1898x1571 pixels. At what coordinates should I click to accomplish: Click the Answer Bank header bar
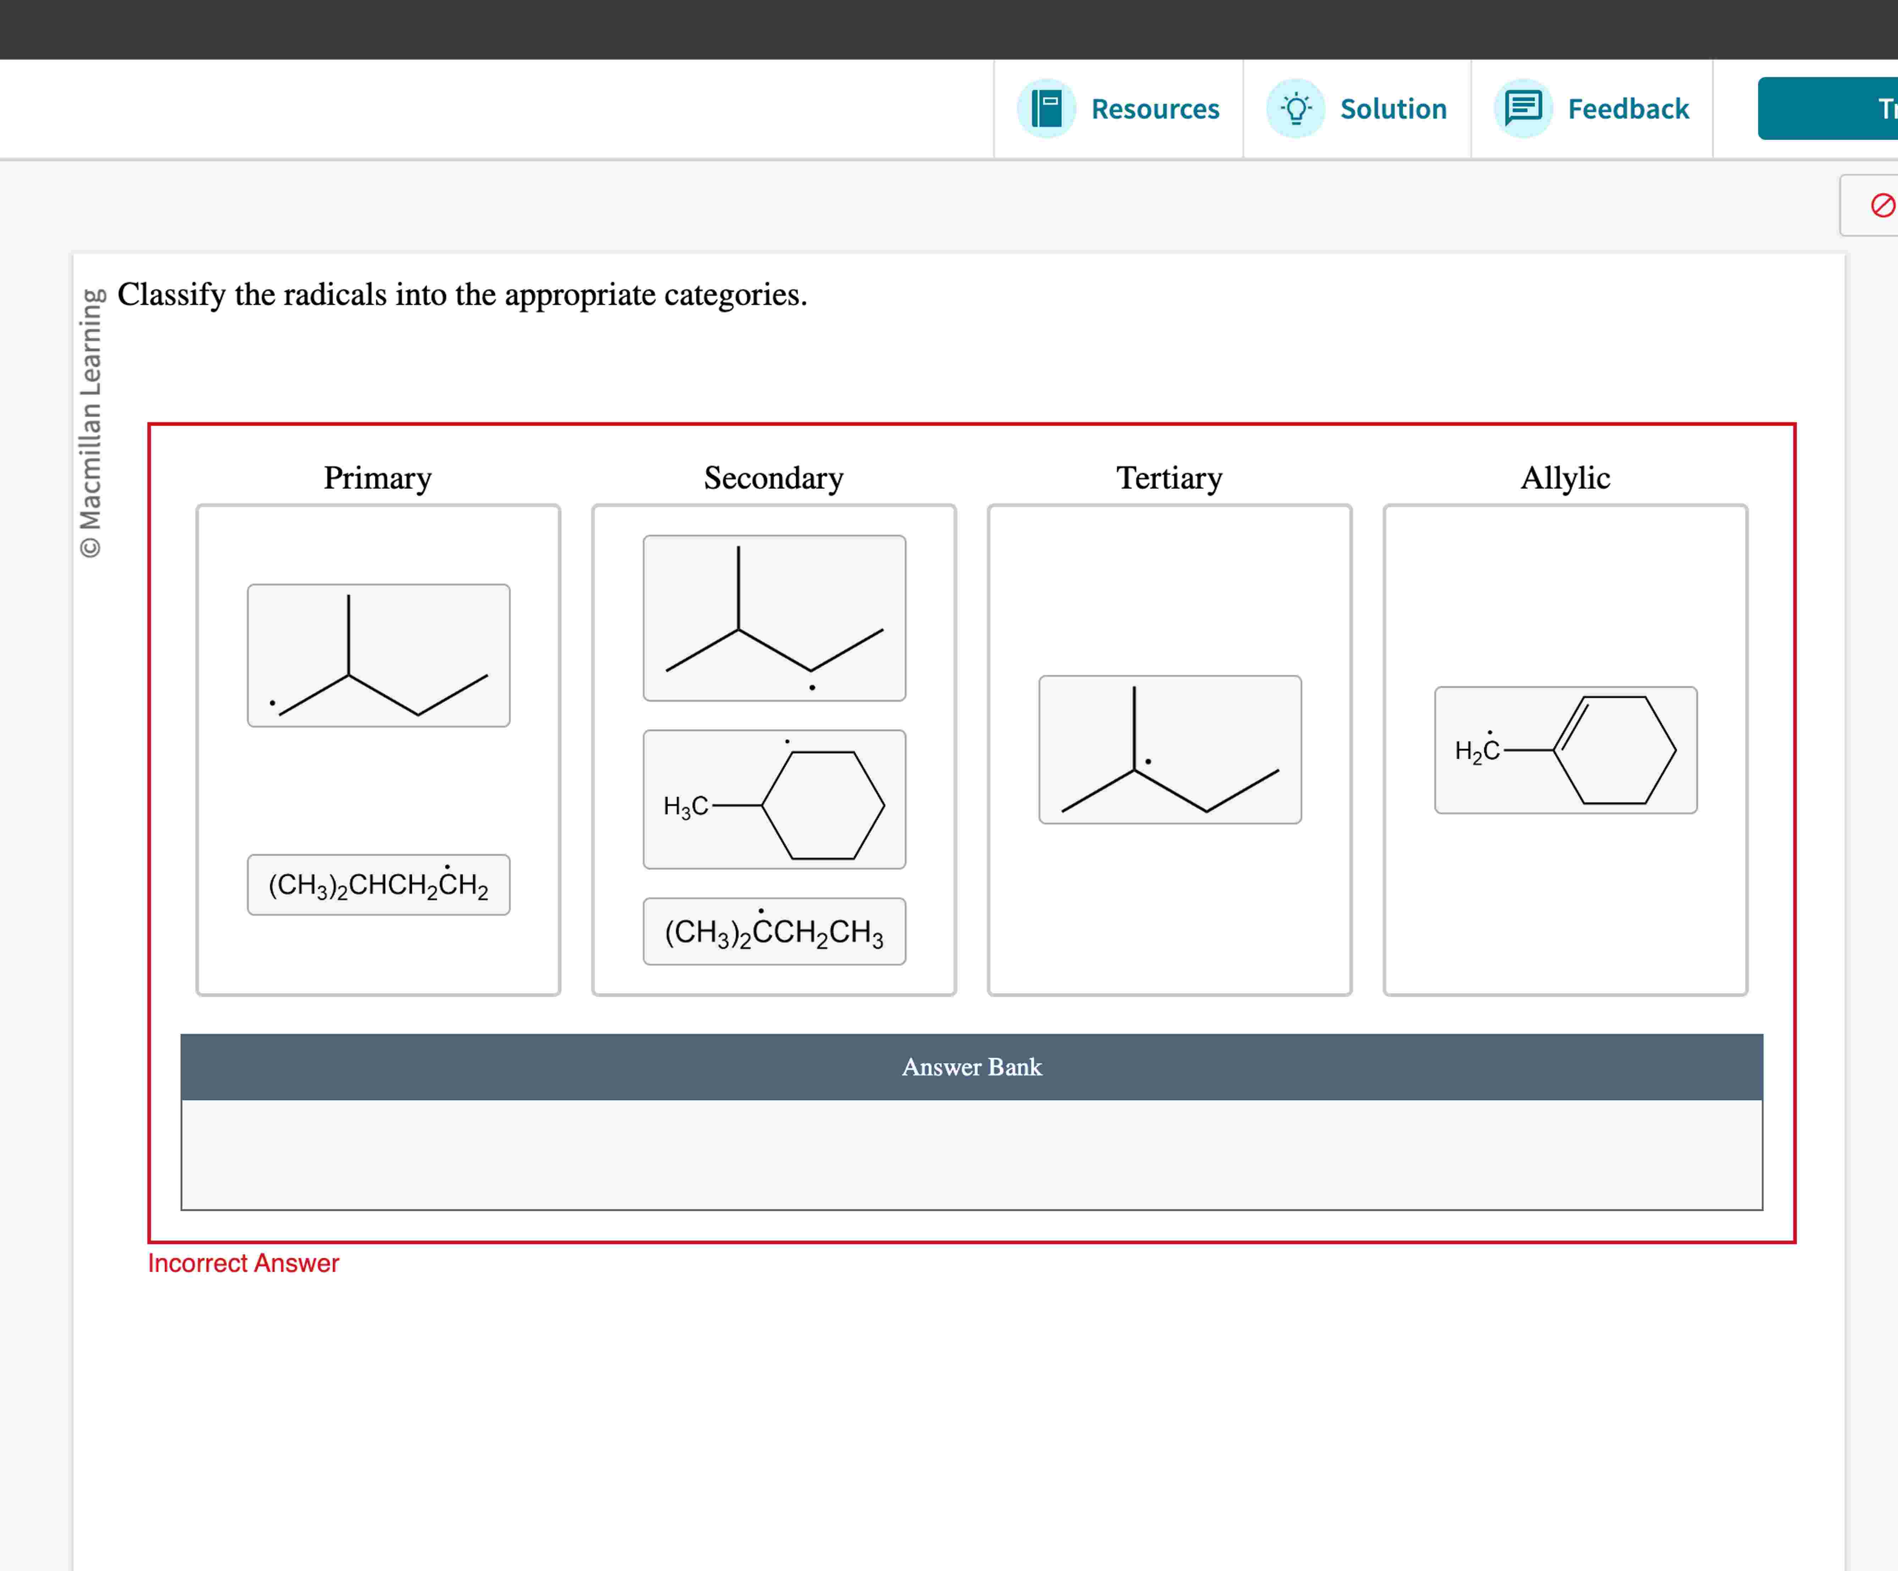[x=971, y=1067]
